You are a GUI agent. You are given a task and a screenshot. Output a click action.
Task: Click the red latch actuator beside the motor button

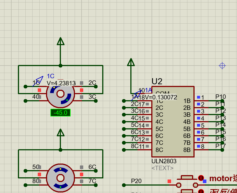click(201, 178)
